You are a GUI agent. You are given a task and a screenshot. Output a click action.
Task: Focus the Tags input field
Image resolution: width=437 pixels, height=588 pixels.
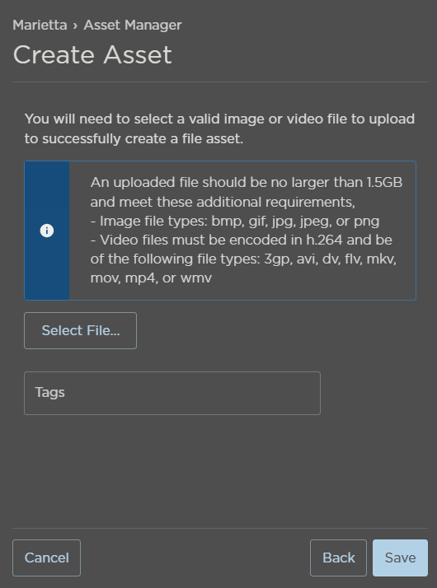click(x=172, y=393)
